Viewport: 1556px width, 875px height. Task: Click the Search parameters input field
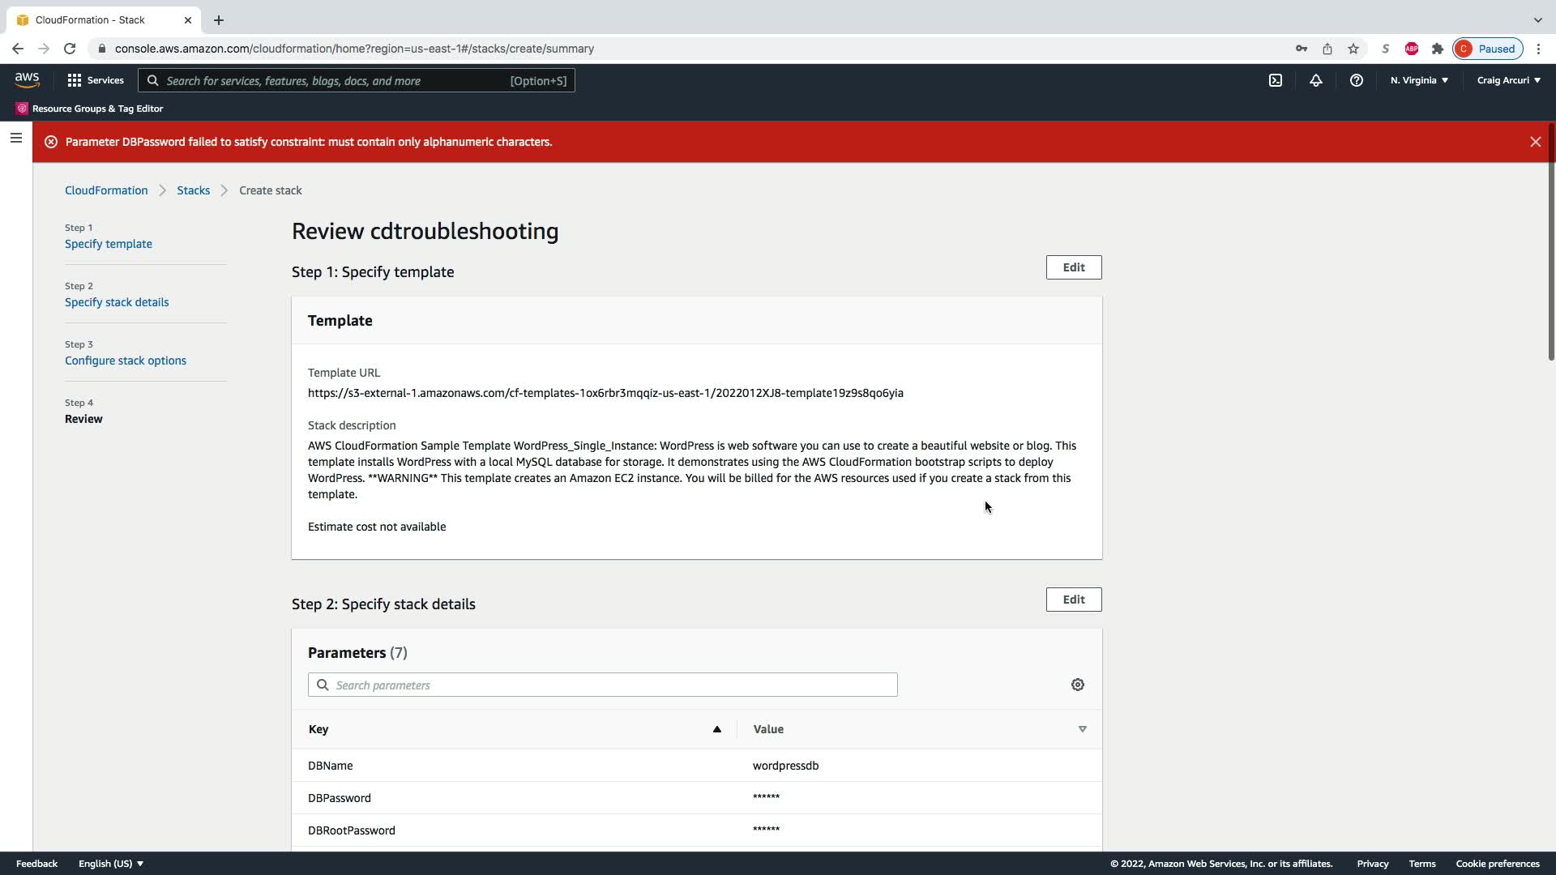point(602,685)
